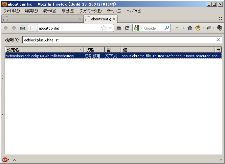The image size is (225, 164).
Task: Open dropdown next to the M icon
Action: click(x=183, y=28)
